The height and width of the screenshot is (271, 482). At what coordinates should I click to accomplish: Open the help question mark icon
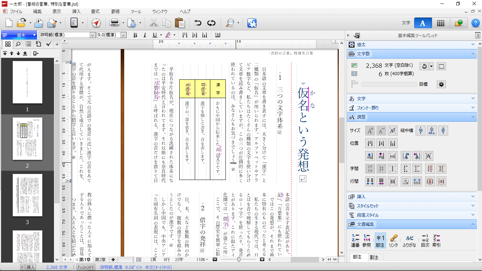point(475,23)
